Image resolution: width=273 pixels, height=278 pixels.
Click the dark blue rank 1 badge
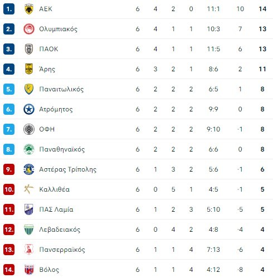(9, 9)
